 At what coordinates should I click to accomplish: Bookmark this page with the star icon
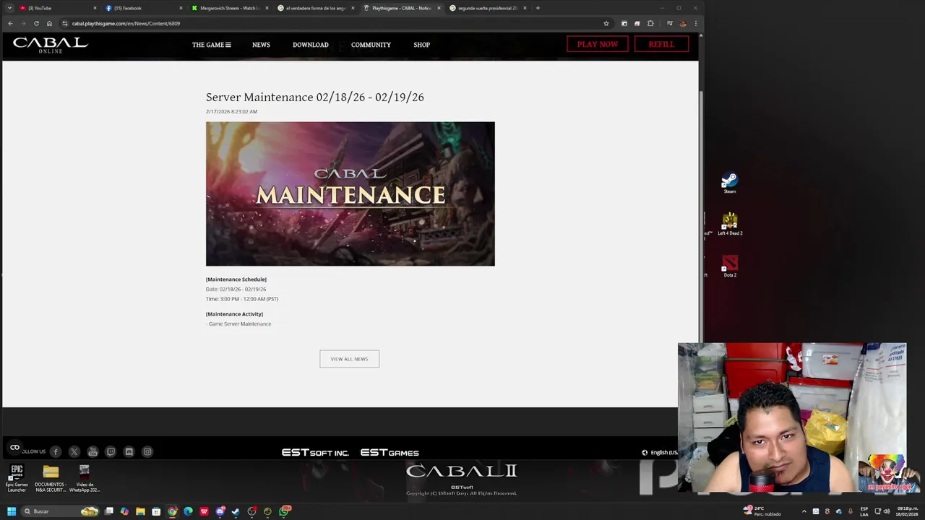(606, 23)
